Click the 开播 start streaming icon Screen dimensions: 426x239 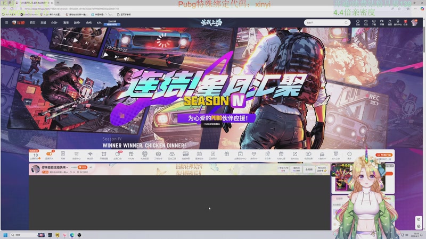pos(382,22)
